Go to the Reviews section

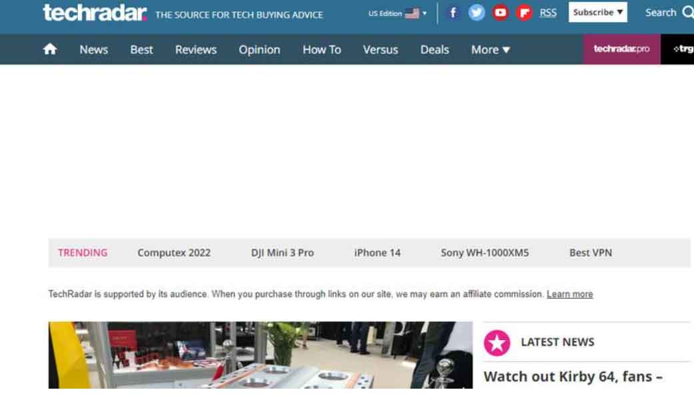tap(196, 49)
